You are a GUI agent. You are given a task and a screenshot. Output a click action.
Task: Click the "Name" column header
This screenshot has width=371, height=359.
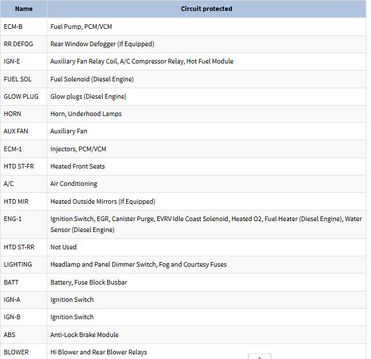(24, 9)
